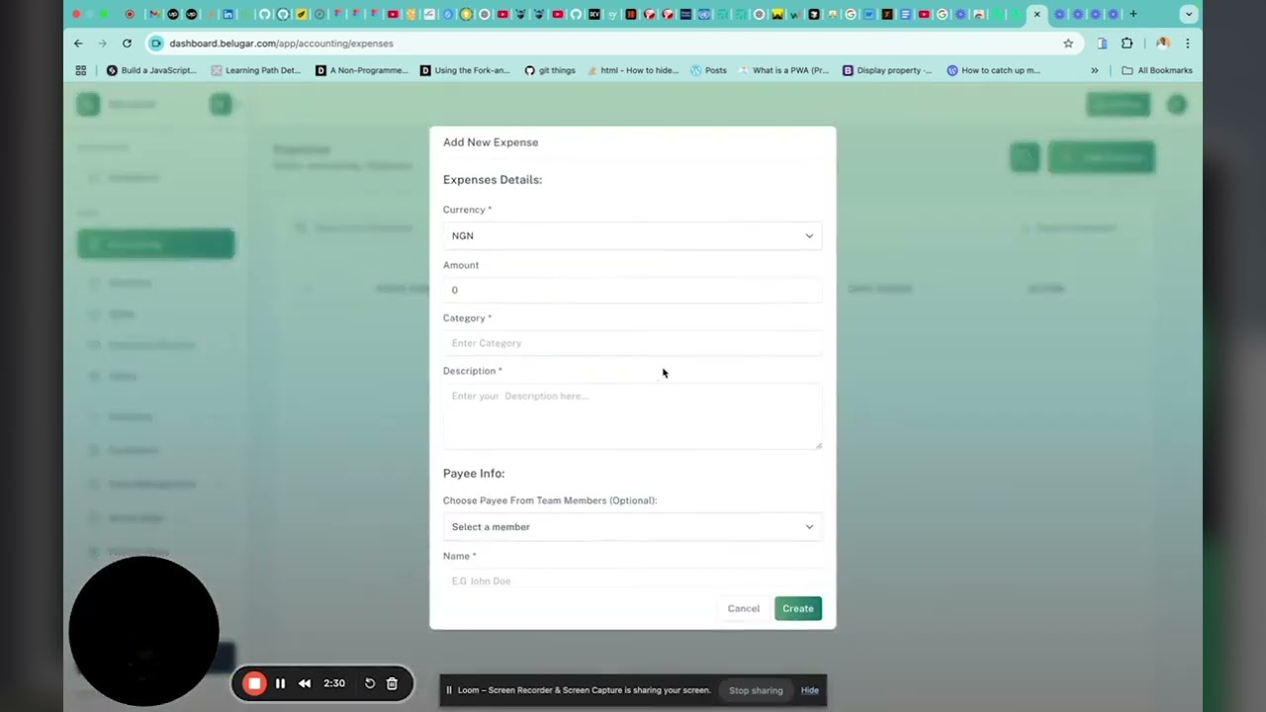
Task: Pause the Loom recording
Action: (x=280, y=683)
